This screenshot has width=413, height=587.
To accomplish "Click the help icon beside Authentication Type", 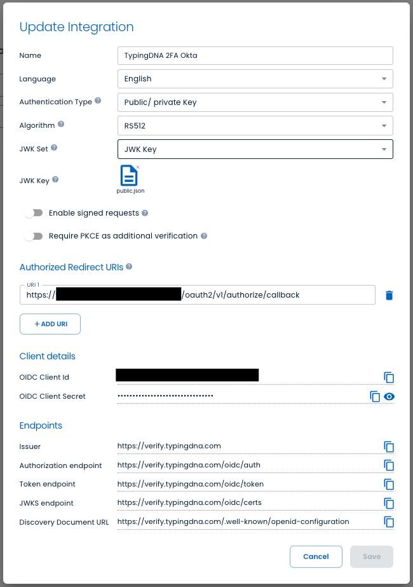I will click(98, 100).
